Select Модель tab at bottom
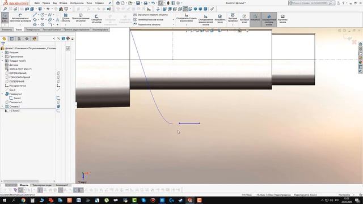The image size is (363, 204). pos(24,185)
